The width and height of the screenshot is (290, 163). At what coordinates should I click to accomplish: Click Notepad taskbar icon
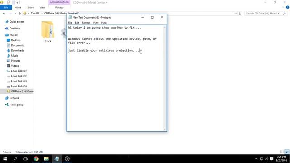click(57, 159)
